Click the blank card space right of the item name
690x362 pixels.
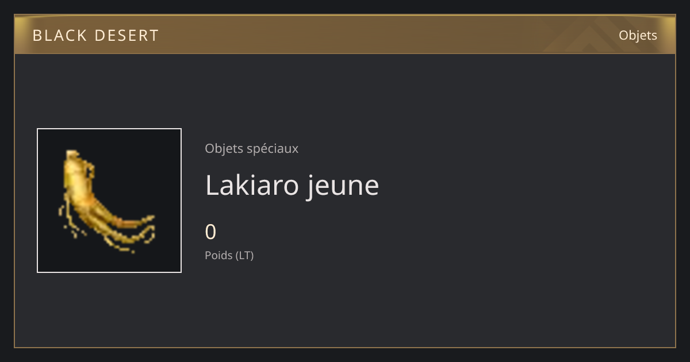[x=523, y=186]
